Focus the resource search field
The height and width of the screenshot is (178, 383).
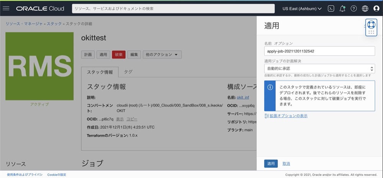pos(173,8)
